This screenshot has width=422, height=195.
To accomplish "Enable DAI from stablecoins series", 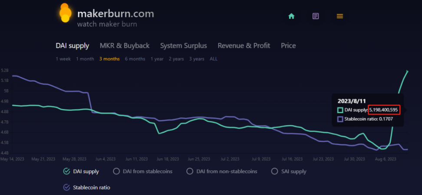I will point(116,171).
